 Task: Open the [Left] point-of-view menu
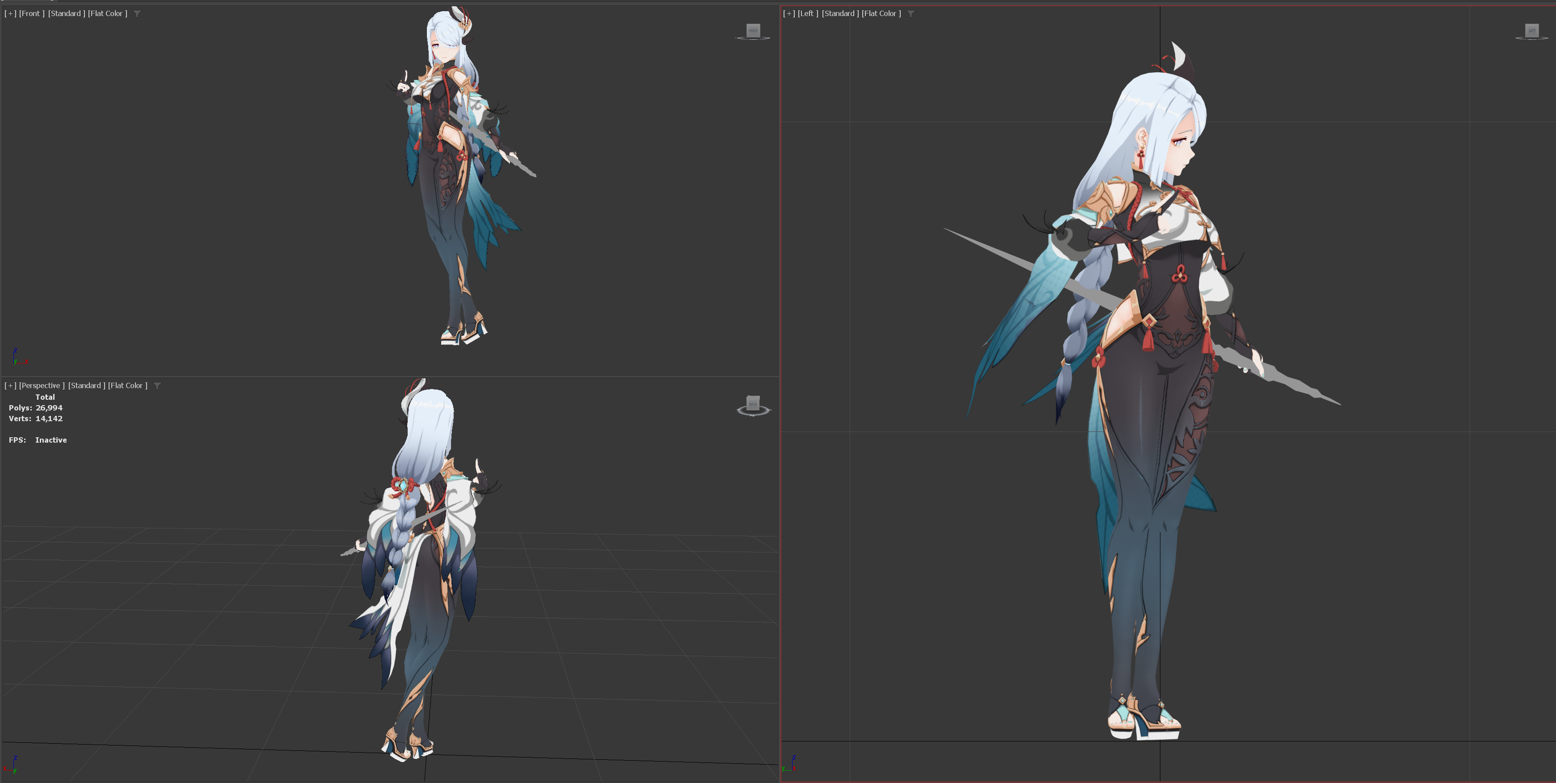pyautogui.click(x=808, y=13)
